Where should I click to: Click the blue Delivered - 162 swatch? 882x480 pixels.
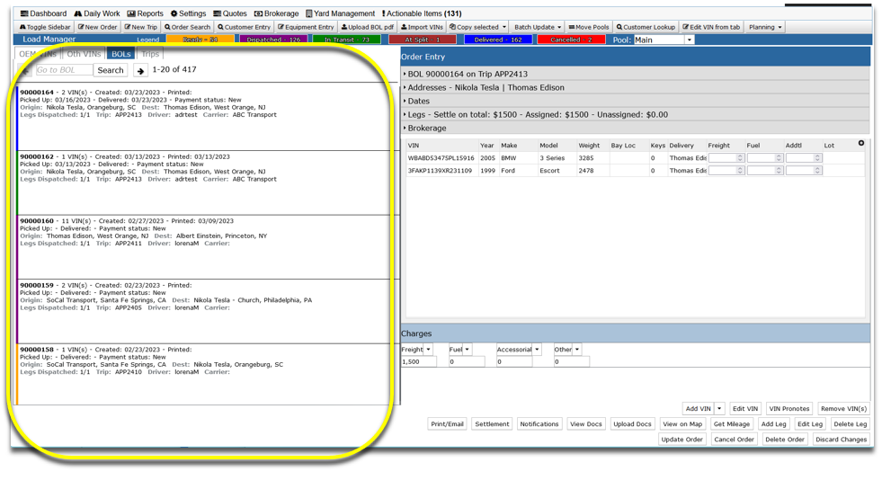(498, 40)
